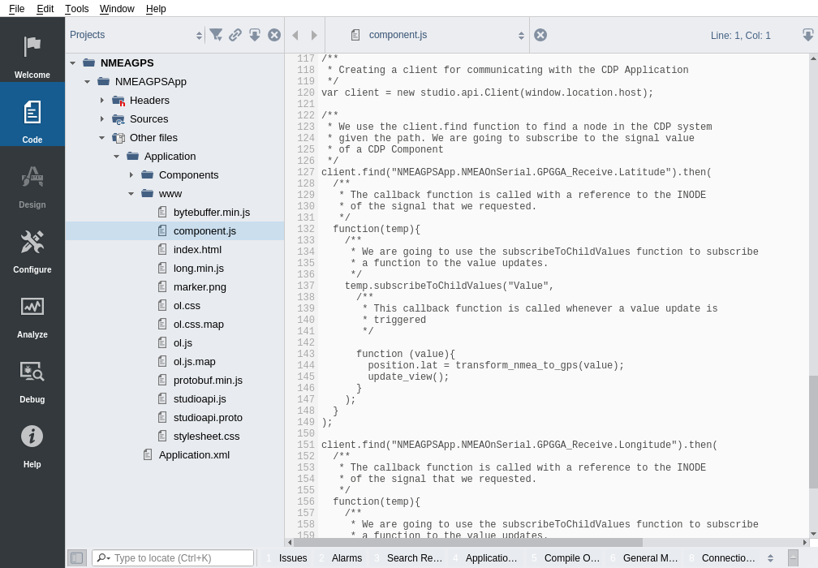Toggle the left sidebar visibility button
The image size is (818, 568).
click(76, 558)
